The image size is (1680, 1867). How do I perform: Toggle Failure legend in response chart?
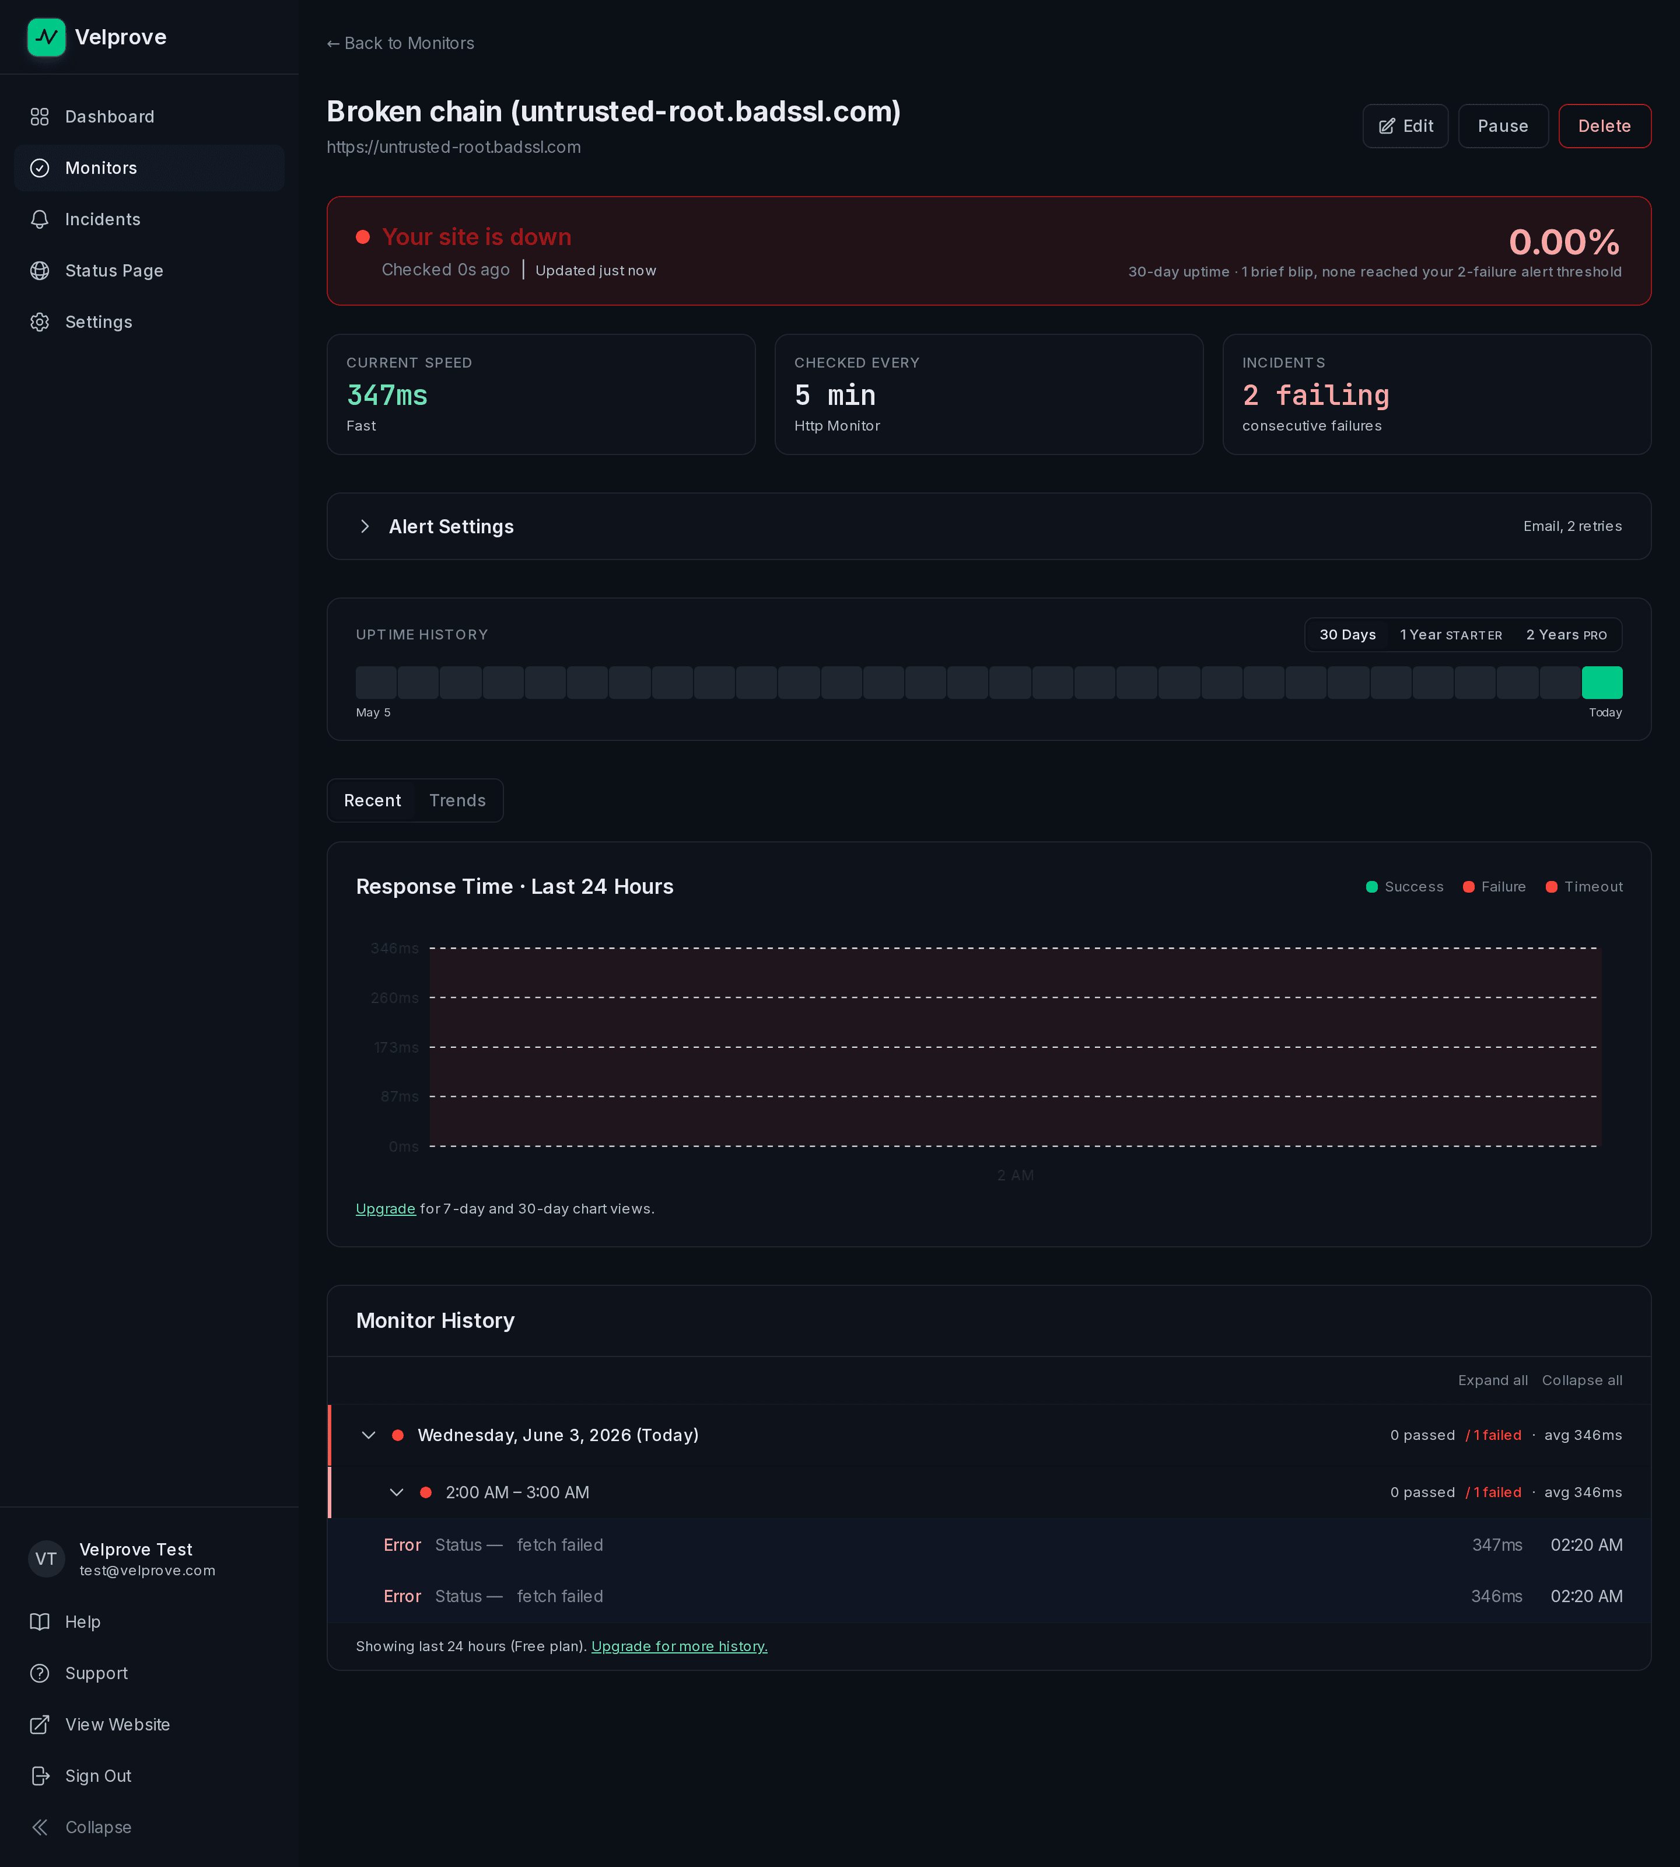(1493, 886)
